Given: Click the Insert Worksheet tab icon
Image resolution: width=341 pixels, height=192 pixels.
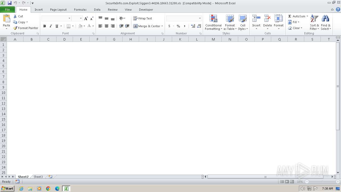Looking at the screenshot, I should point(50,177).
